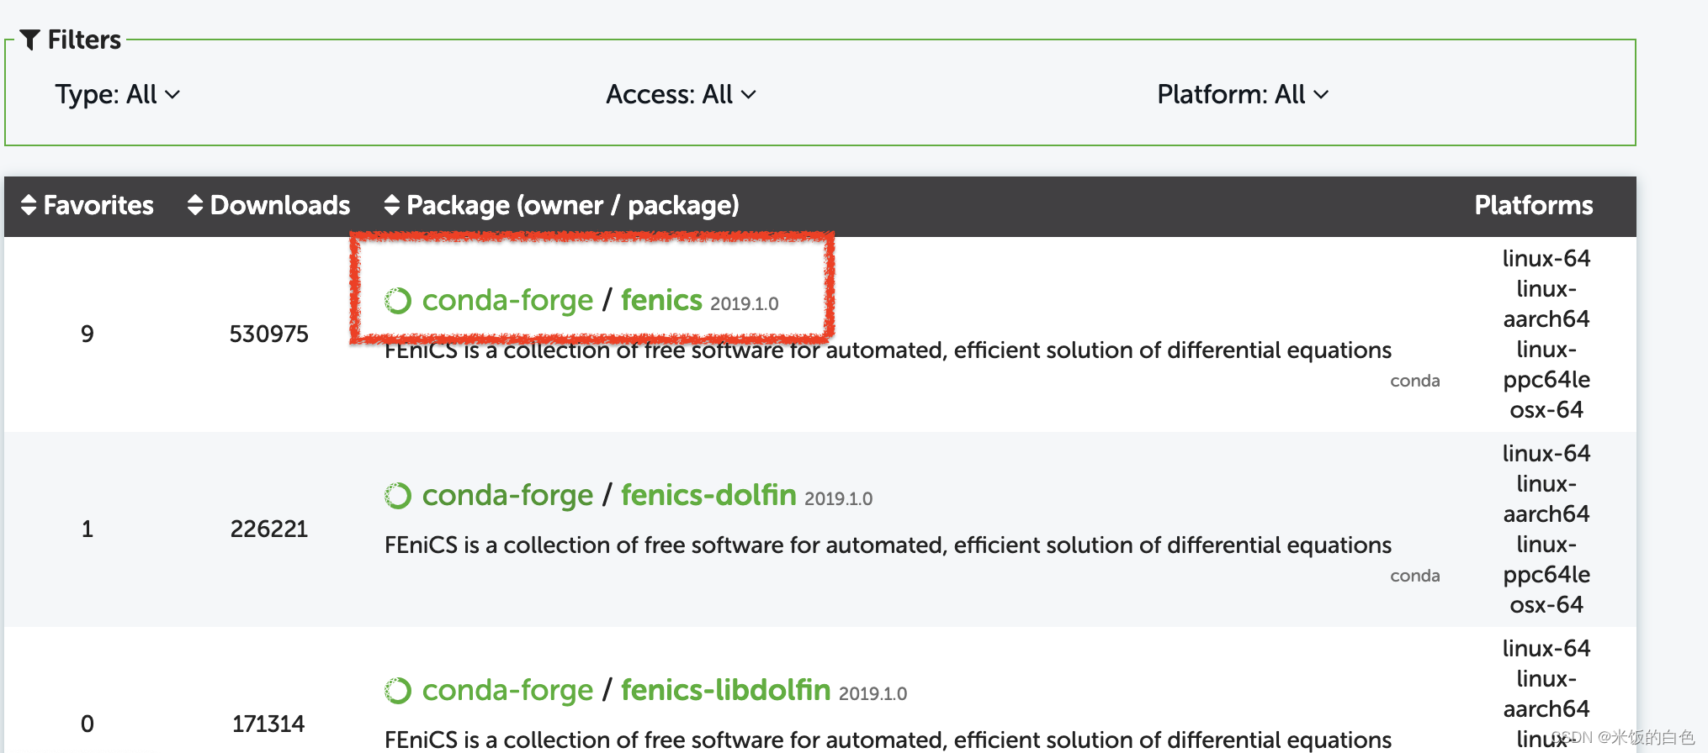Screen dimensions: 1708x753
Task: Open the Type: All filter dropdown
Action: (119, 94)
